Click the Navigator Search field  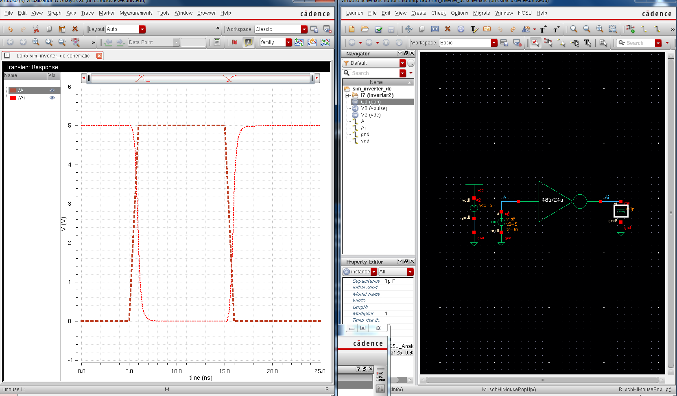click(375, 73)
